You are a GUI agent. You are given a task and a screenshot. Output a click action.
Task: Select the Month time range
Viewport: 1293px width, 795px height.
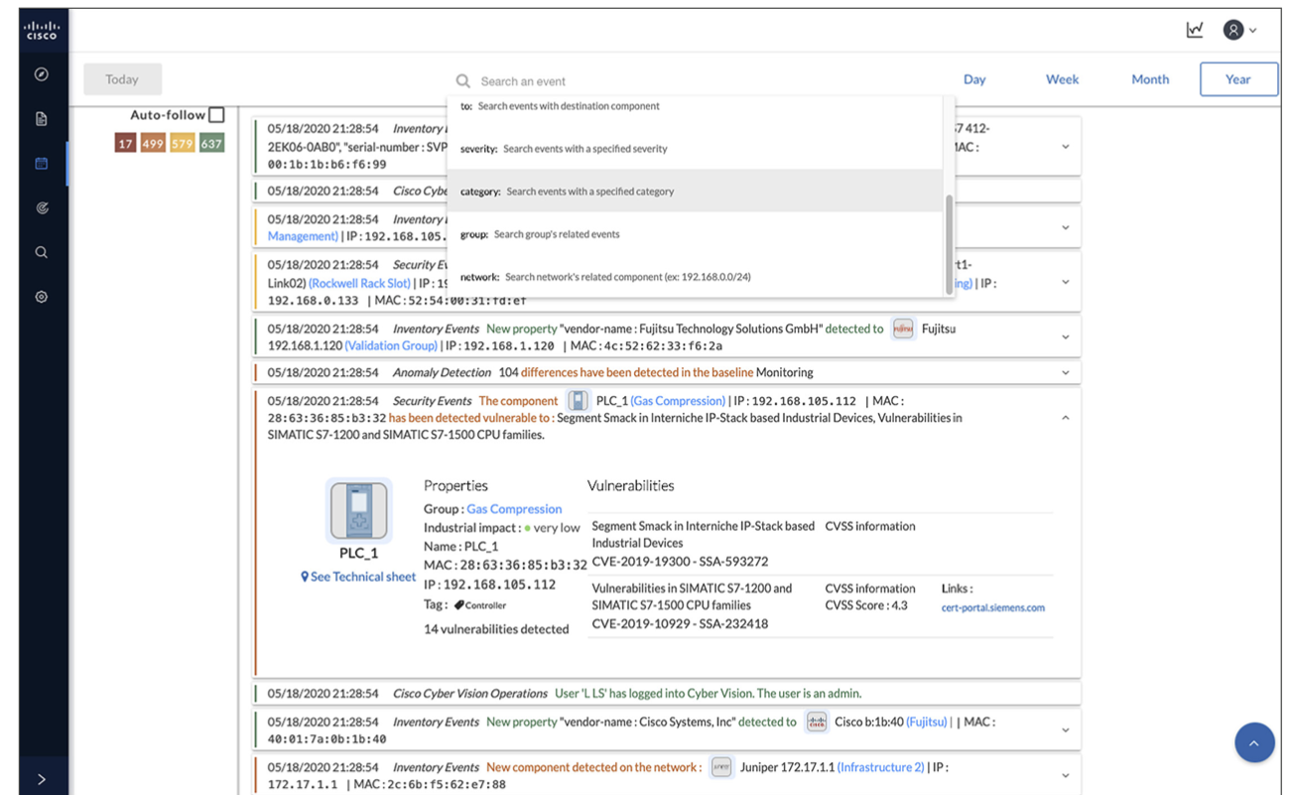1150,79
